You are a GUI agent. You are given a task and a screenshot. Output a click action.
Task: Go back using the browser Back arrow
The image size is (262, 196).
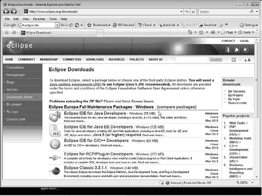click(6, 11)
